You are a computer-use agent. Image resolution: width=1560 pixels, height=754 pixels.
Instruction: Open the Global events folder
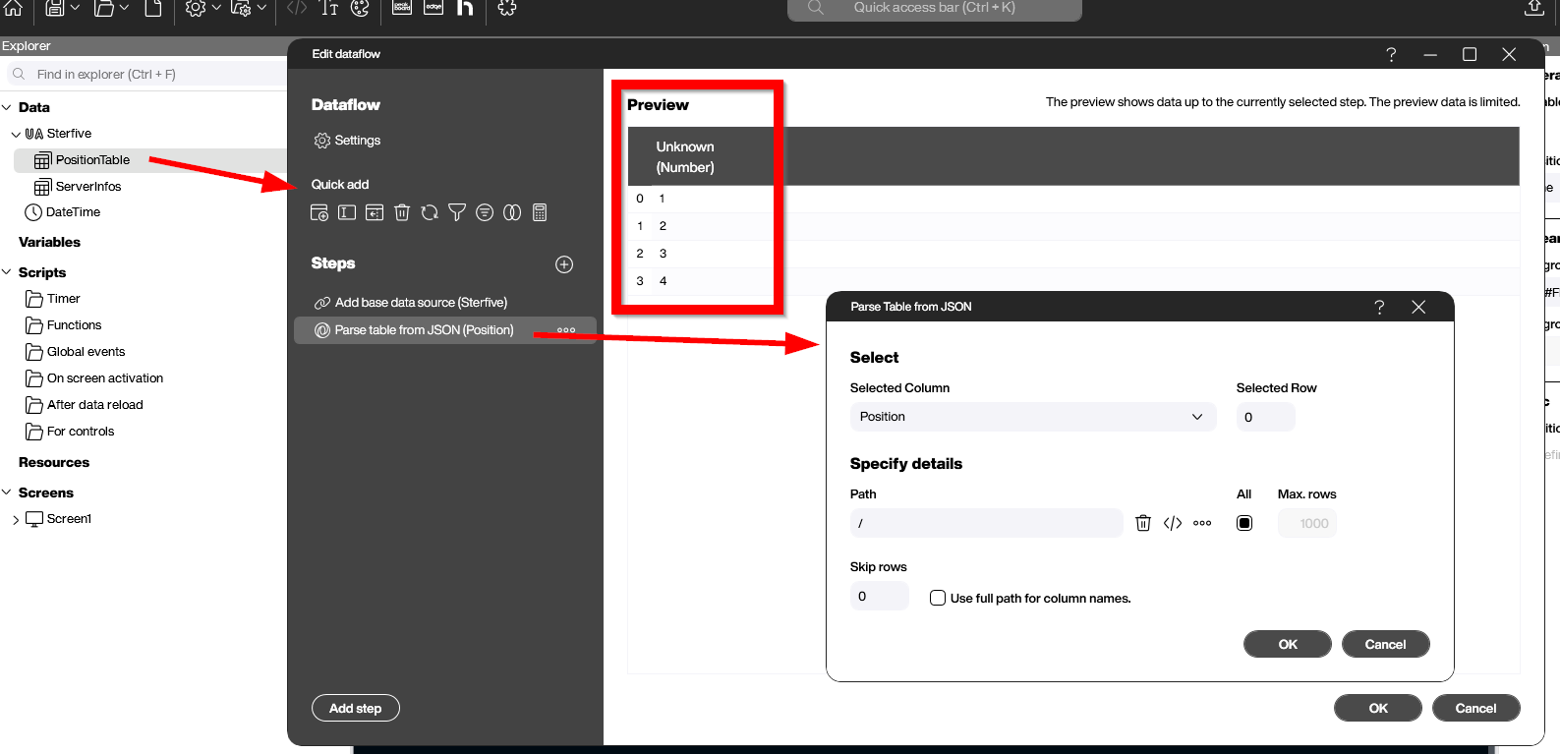click(x=86, y=352)
